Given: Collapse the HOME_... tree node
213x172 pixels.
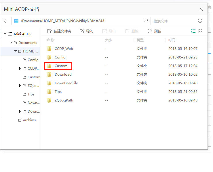Looking at the screenshot, I should (15, 51).
